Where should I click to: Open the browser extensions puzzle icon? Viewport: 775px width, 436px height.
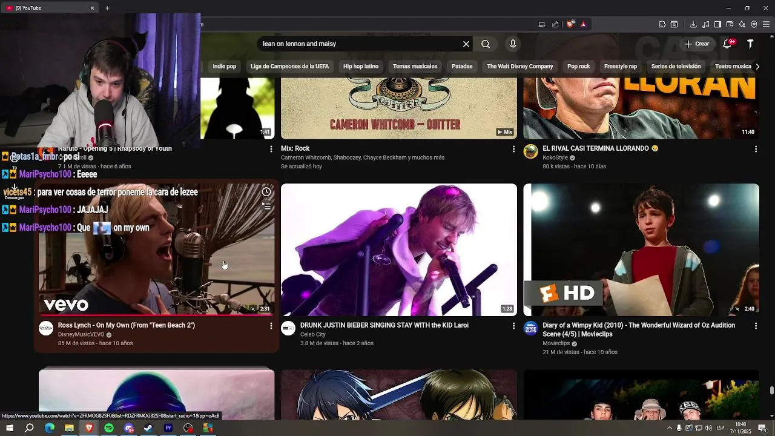point(662,24)
